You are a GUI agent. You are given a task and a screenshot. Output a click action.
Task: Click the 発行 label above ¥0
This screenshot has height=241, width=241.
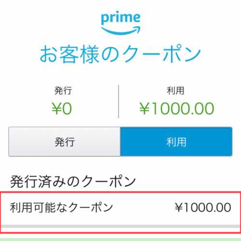[63, 90]
